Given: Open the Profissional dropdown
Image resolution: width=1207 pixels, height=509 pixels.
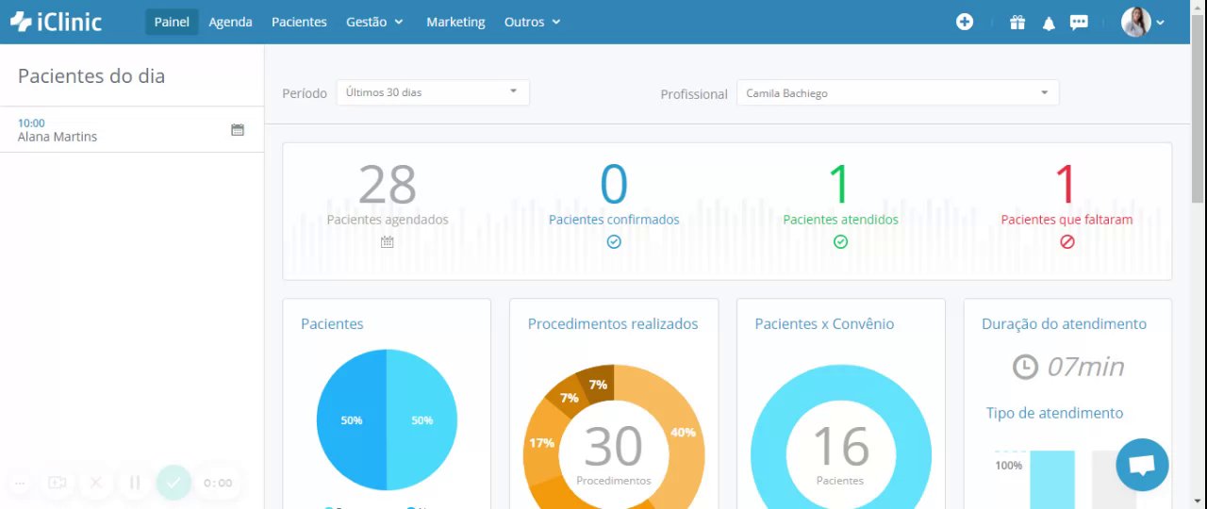Looking at the screenshot, I should coord(898,93).
